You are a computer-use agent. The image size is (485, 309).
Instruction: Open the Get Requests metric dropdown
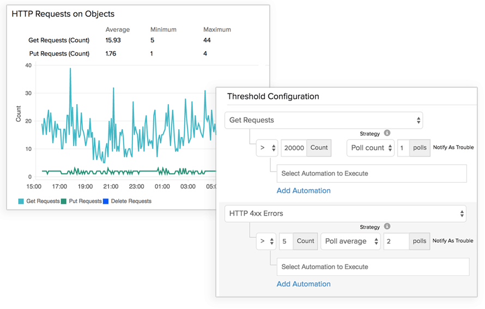click(324, 120)
